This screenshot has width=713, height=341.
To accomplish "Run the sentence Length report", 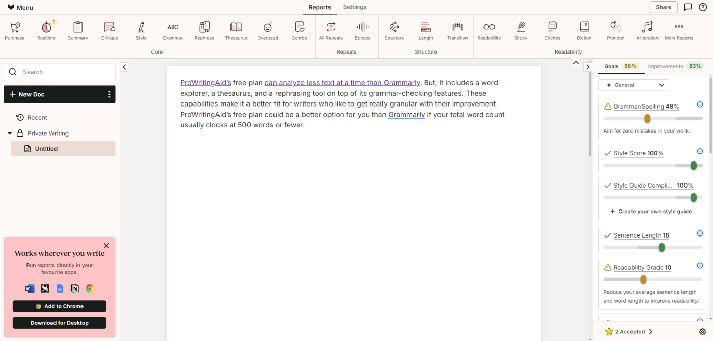I will 426,31.
